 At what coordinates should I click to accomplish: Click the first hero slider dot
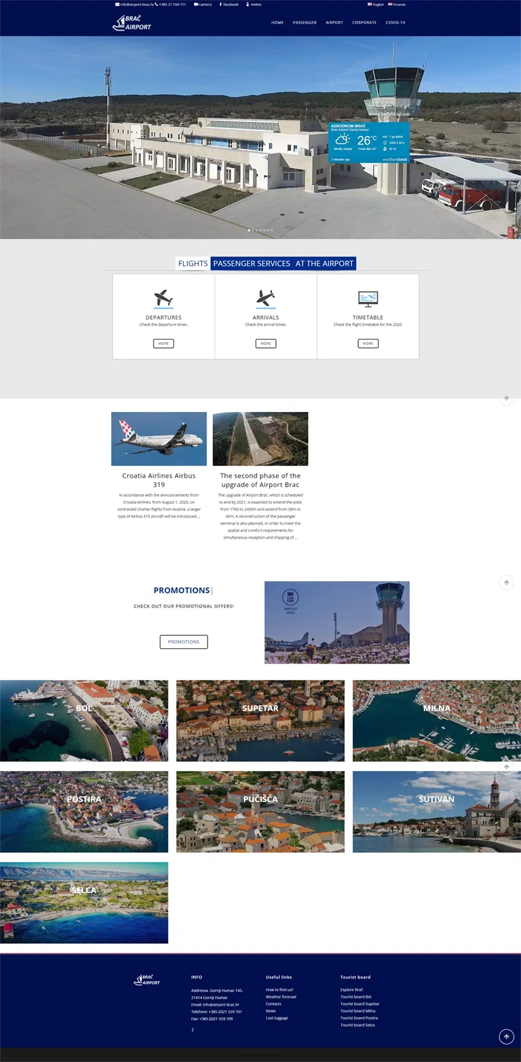[x=249, y=230]
